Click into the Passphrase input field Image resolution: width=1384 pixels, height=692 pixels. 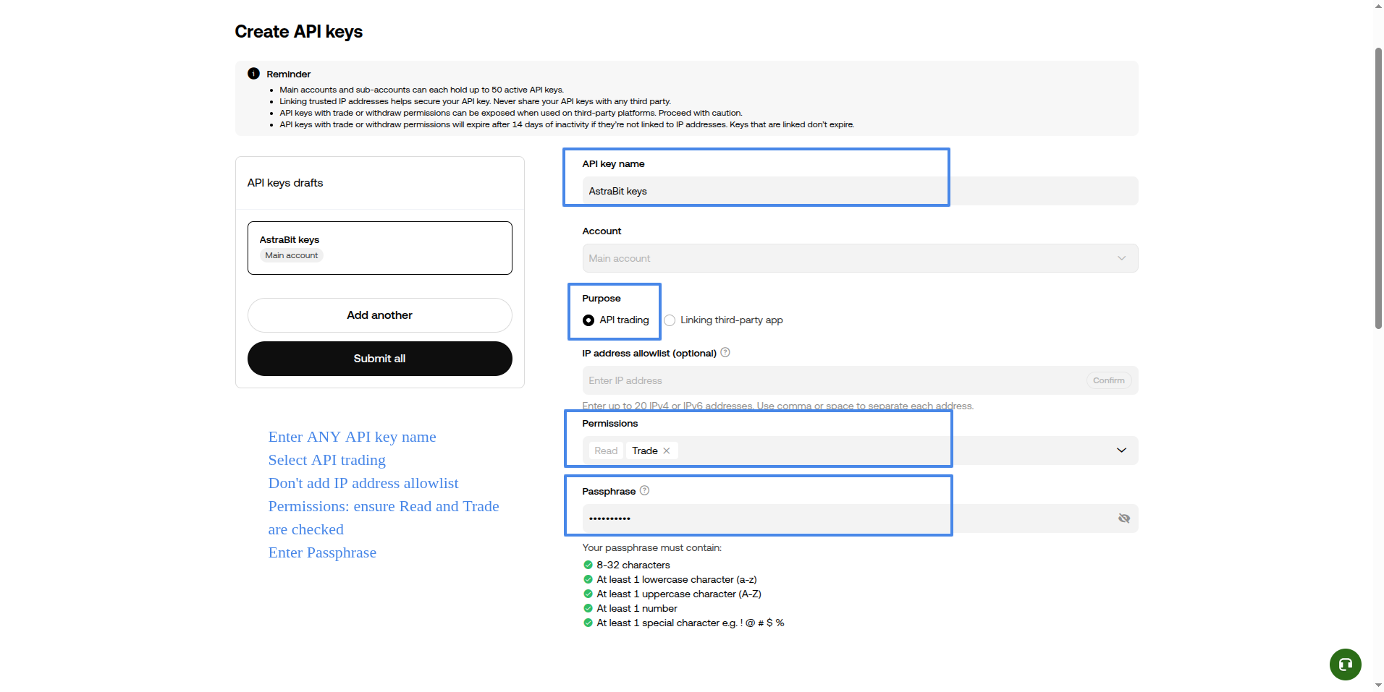(x=847, y=518)
